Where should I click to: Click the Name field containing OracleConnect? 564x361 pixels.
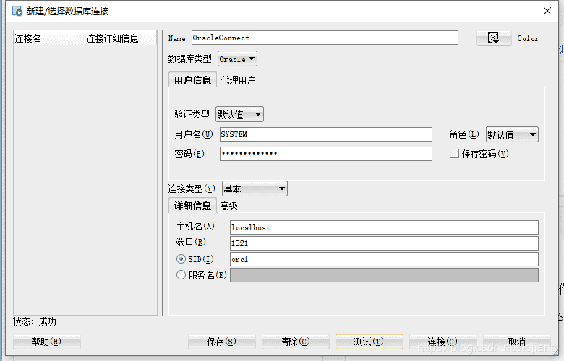coord(325,38)
